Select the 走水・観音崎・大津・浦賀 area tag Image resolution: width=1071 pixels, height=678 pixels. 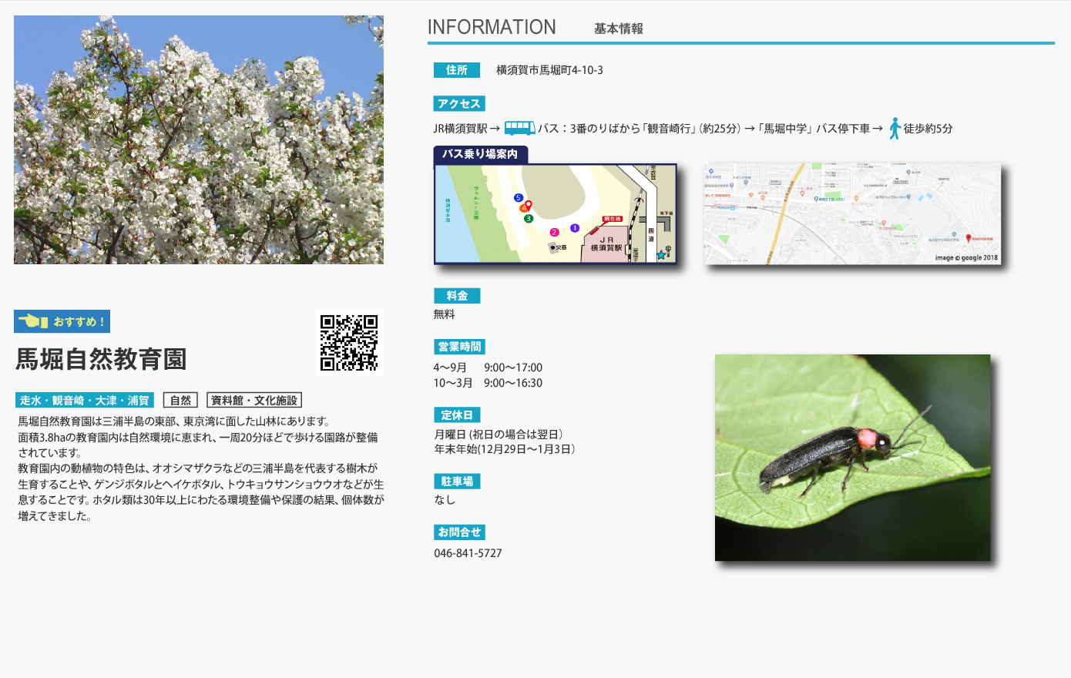click(x=84, y=400)
